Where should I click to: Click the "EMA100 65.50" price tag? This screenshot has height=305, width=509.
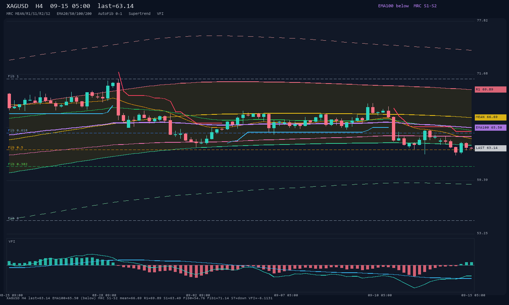point(490,127)
